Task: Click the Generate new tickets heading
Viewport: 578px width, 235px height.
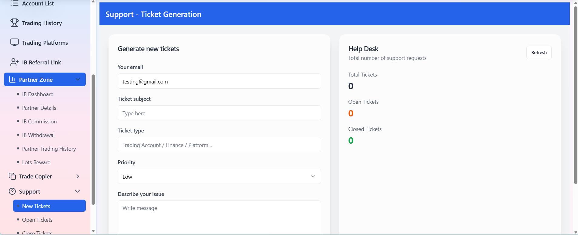Action: (x=148, y=49)
